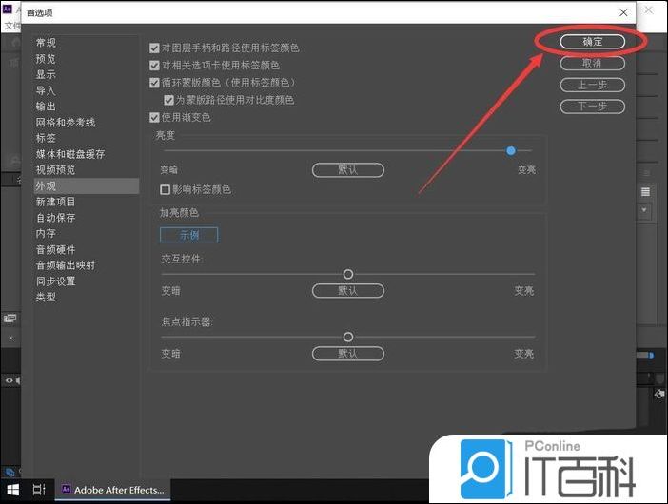Disable the 使用渐变色 checkbox
Viewport: 668px width, 504px height.
point(154,117)
